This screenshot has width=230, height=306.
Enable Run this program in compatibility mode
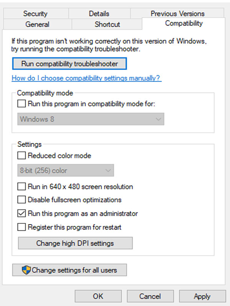click(x=21, y=104)
